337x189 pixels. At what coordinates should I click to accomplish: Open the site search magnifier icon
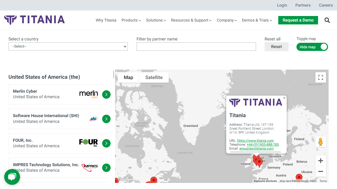(x=327, y=20)
